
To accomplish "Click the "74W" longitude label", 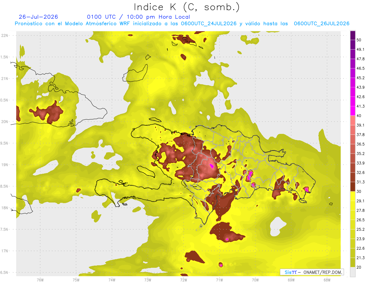I will coord(112,280).
